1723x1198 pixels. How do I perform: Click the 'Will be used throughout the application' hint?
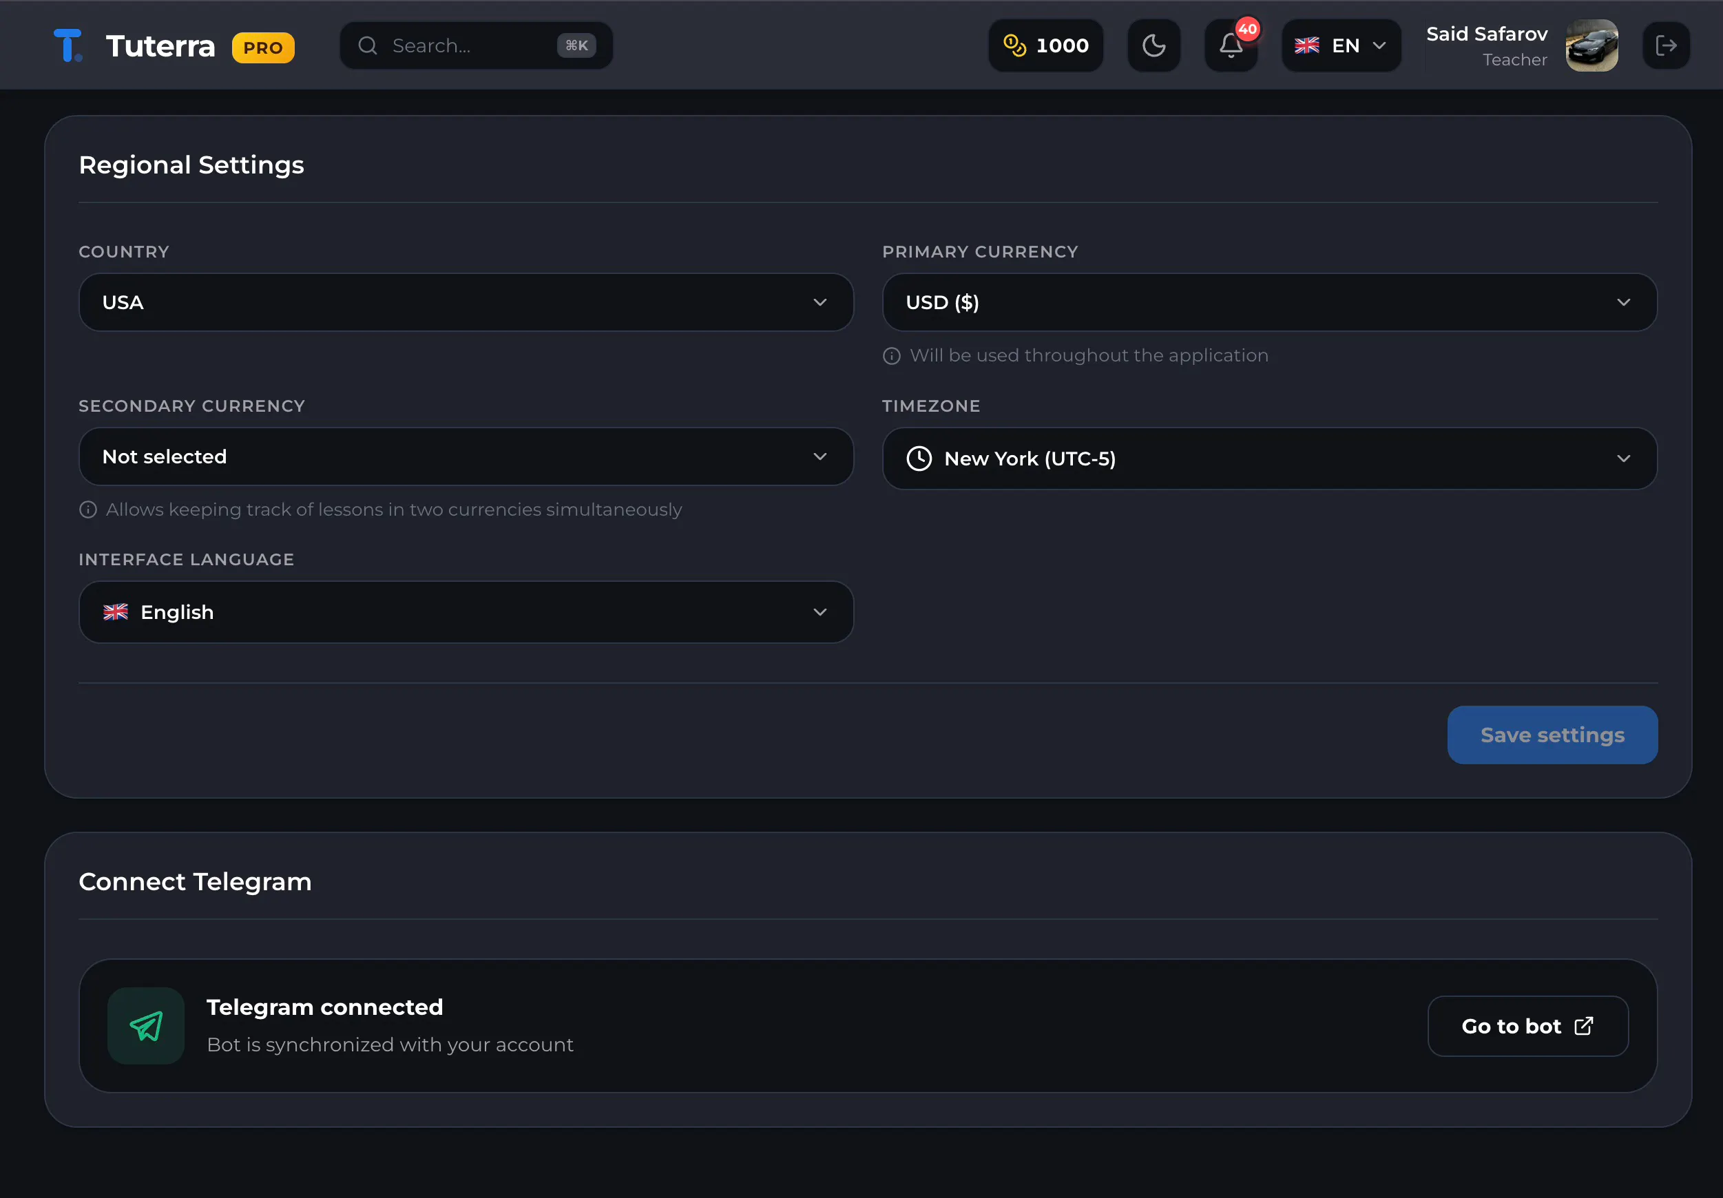tap(1089, 355)
